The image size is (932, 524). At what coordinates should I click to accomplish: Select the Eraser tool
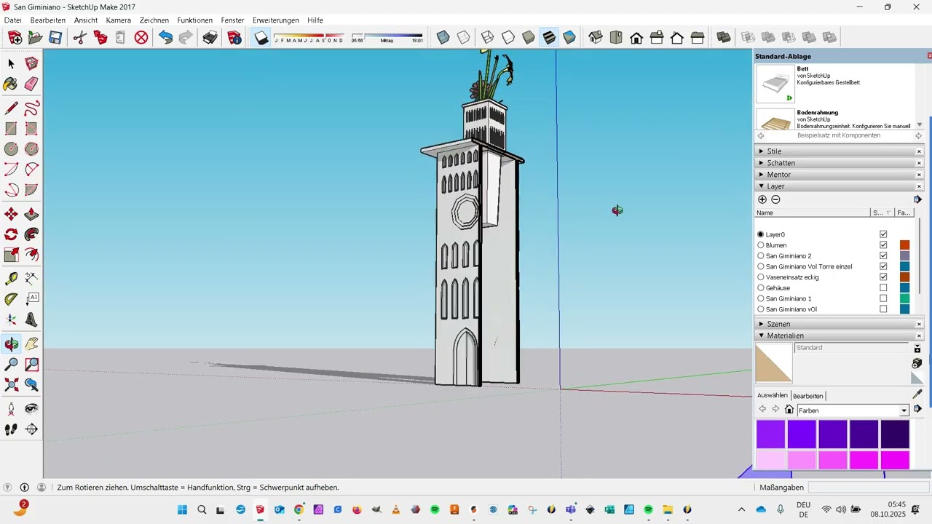(x=31, y=85)
